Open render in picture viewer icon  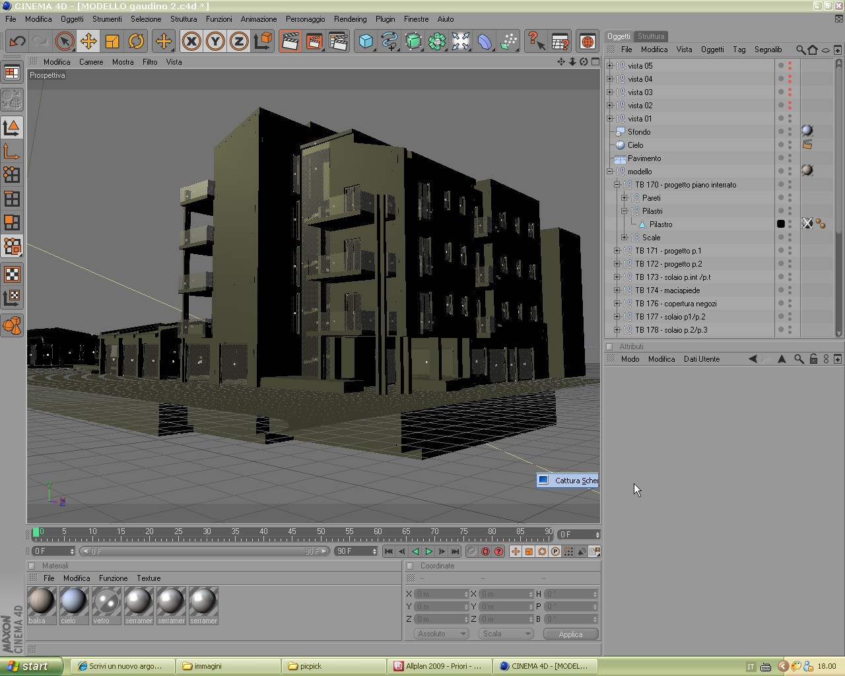(x=314, y=42)
